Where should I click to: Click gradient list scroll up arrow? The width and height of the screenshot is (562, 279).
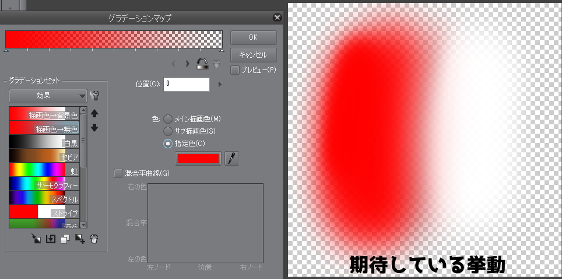[83, 110]
